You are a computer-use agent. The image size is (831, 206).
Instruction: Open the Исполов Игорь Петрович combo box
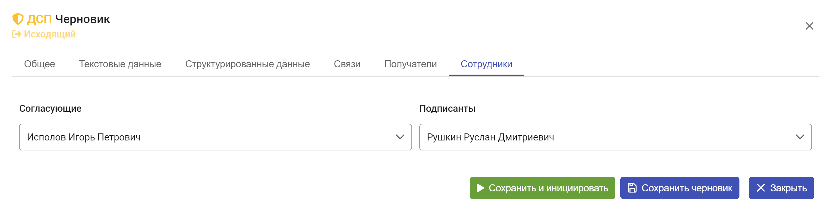pyautogui.click(x=207, y=137)
